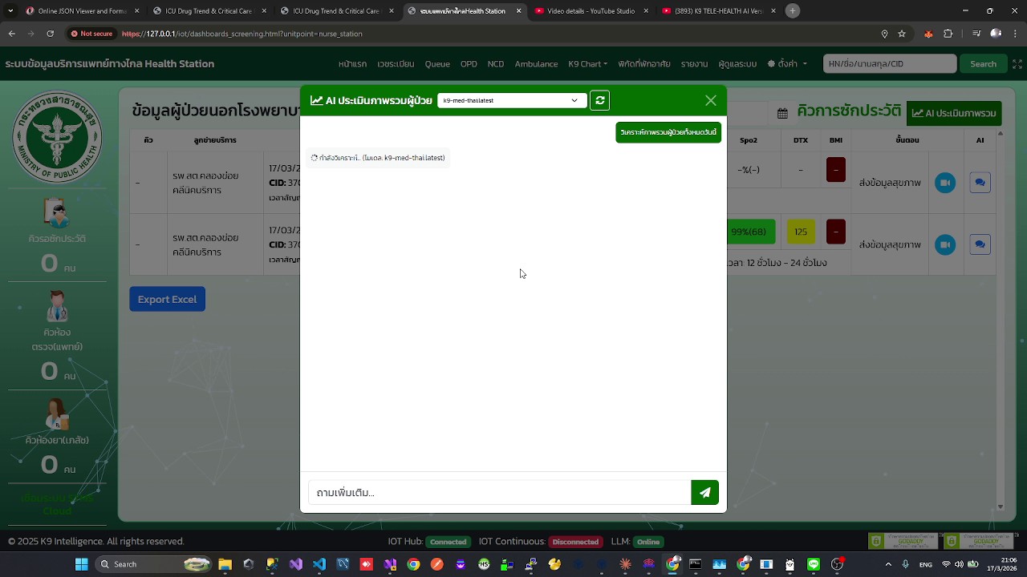
Task: Click ส่งข้อมูลสุขภาพ step in first row
Action: (890, 183)
